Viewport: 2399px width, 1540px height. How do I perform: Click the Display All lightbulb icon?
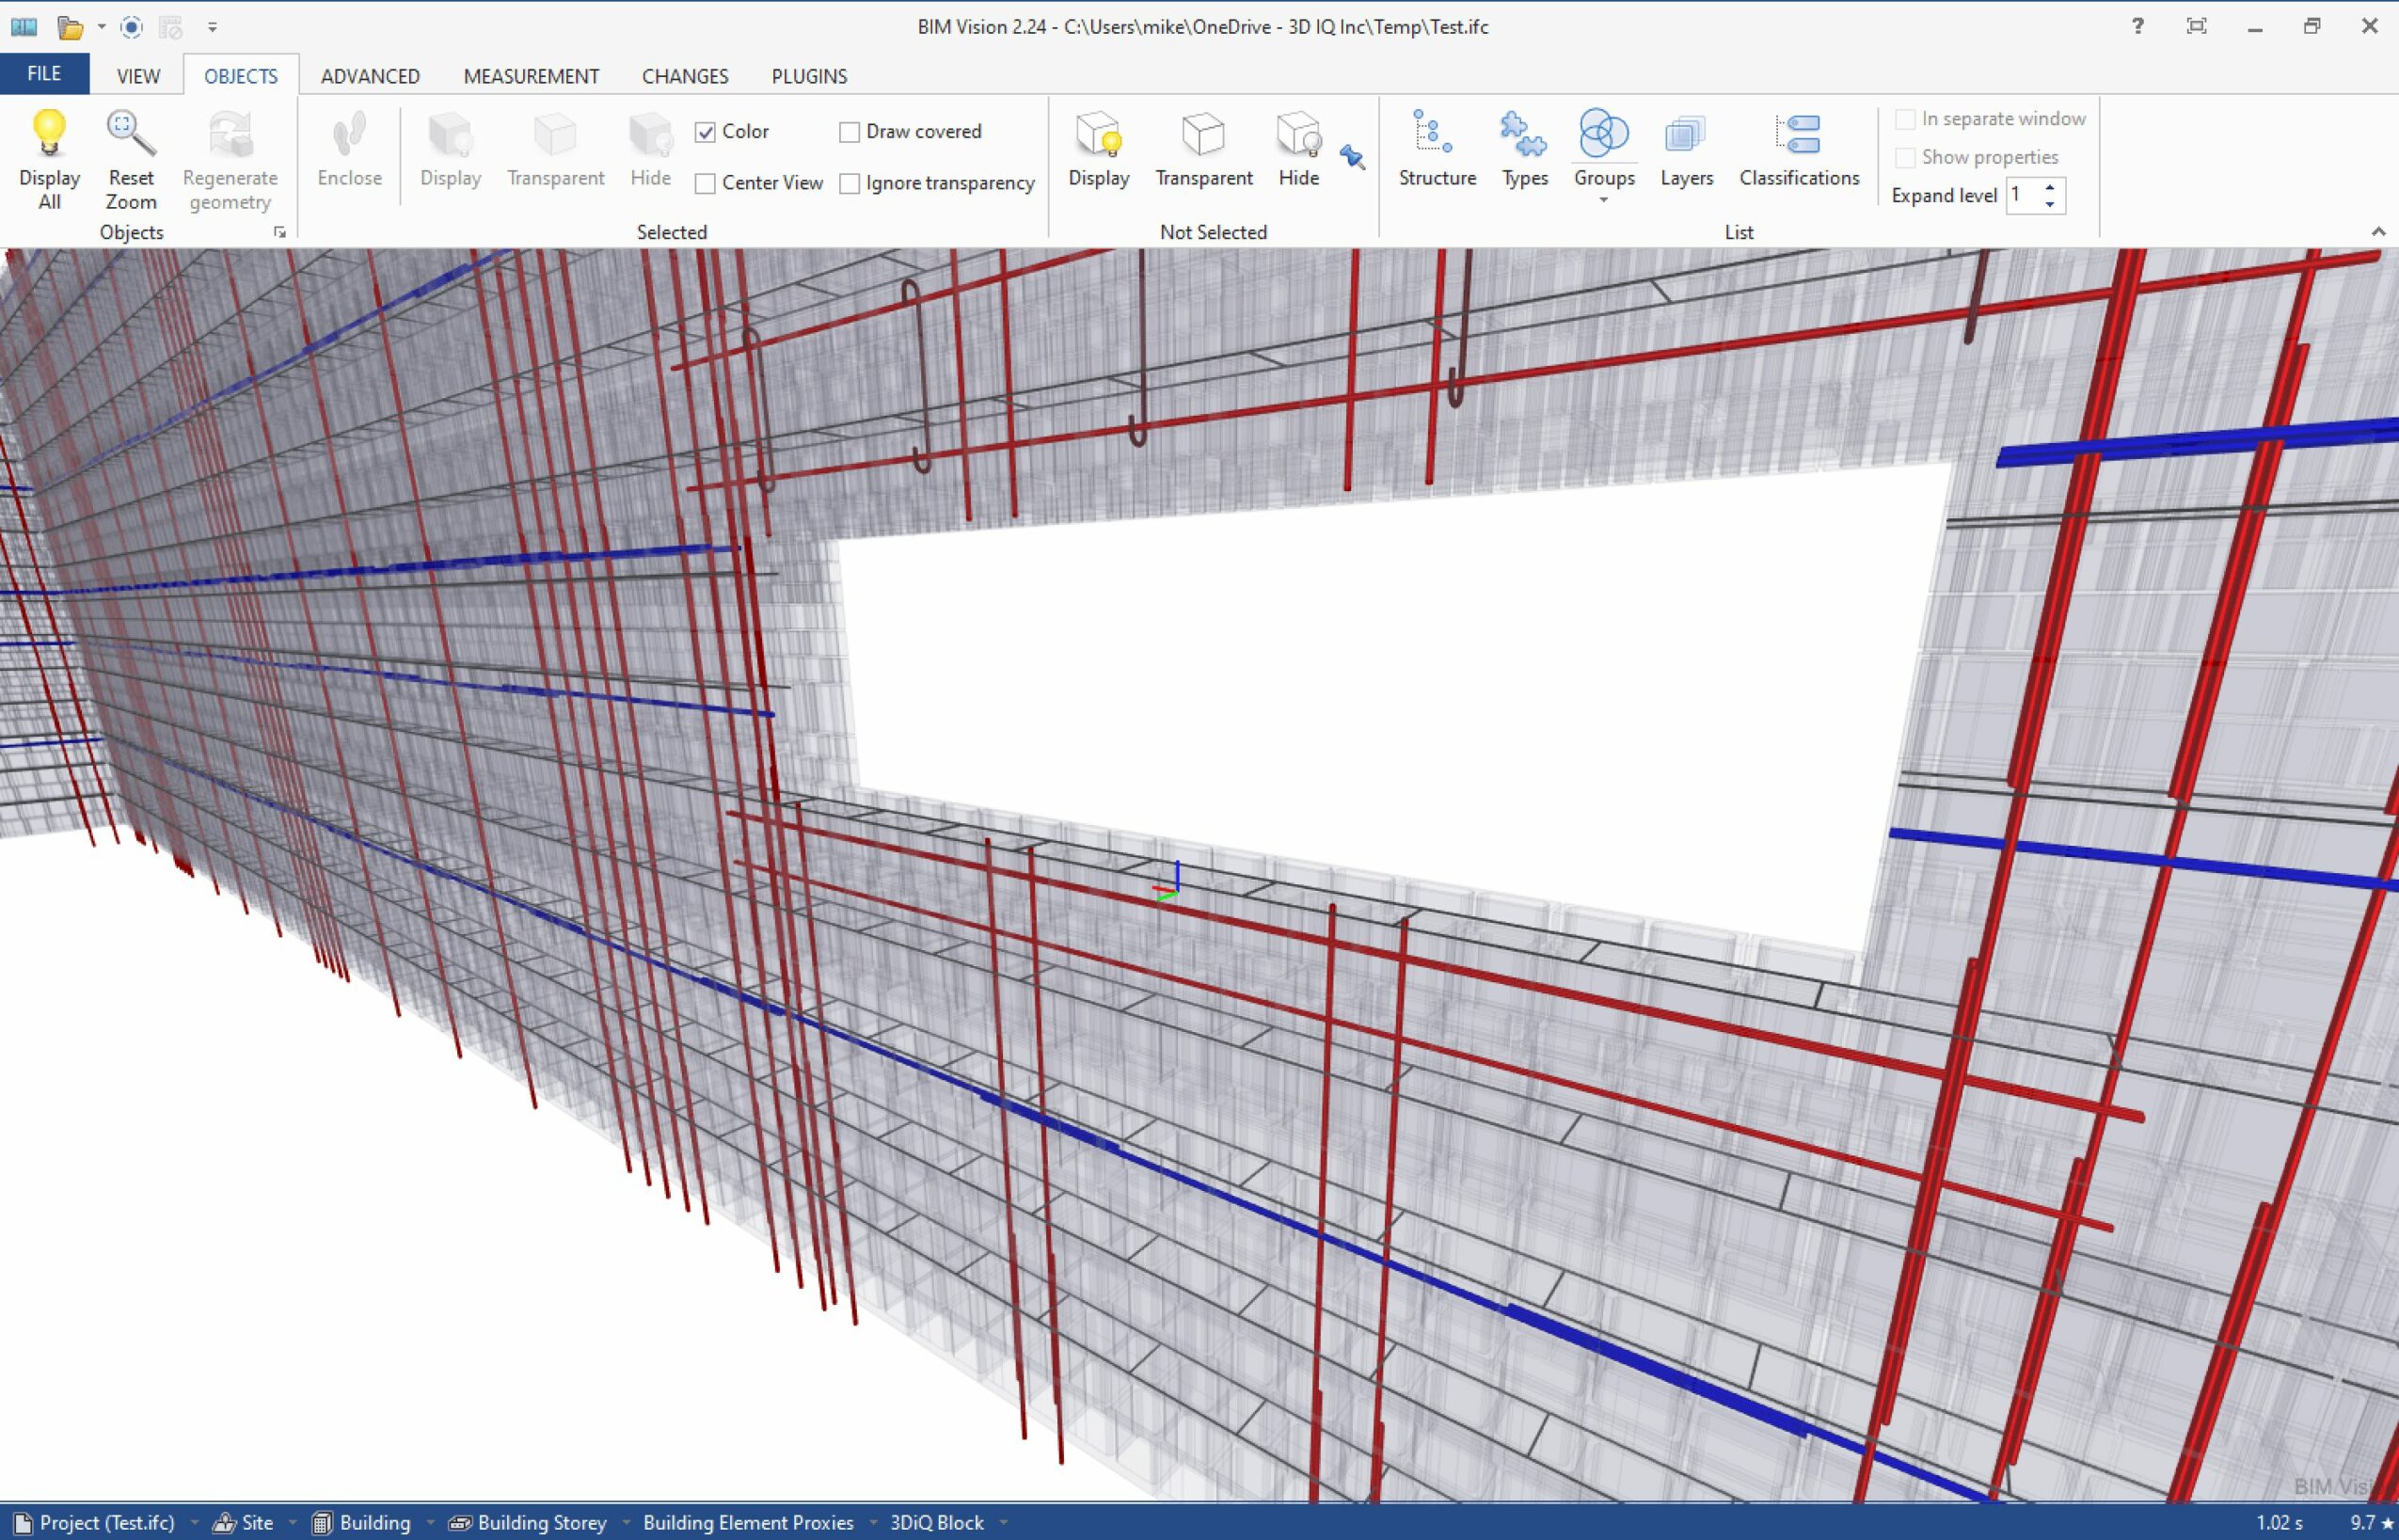pyautogui.click(x=49, y=135)
